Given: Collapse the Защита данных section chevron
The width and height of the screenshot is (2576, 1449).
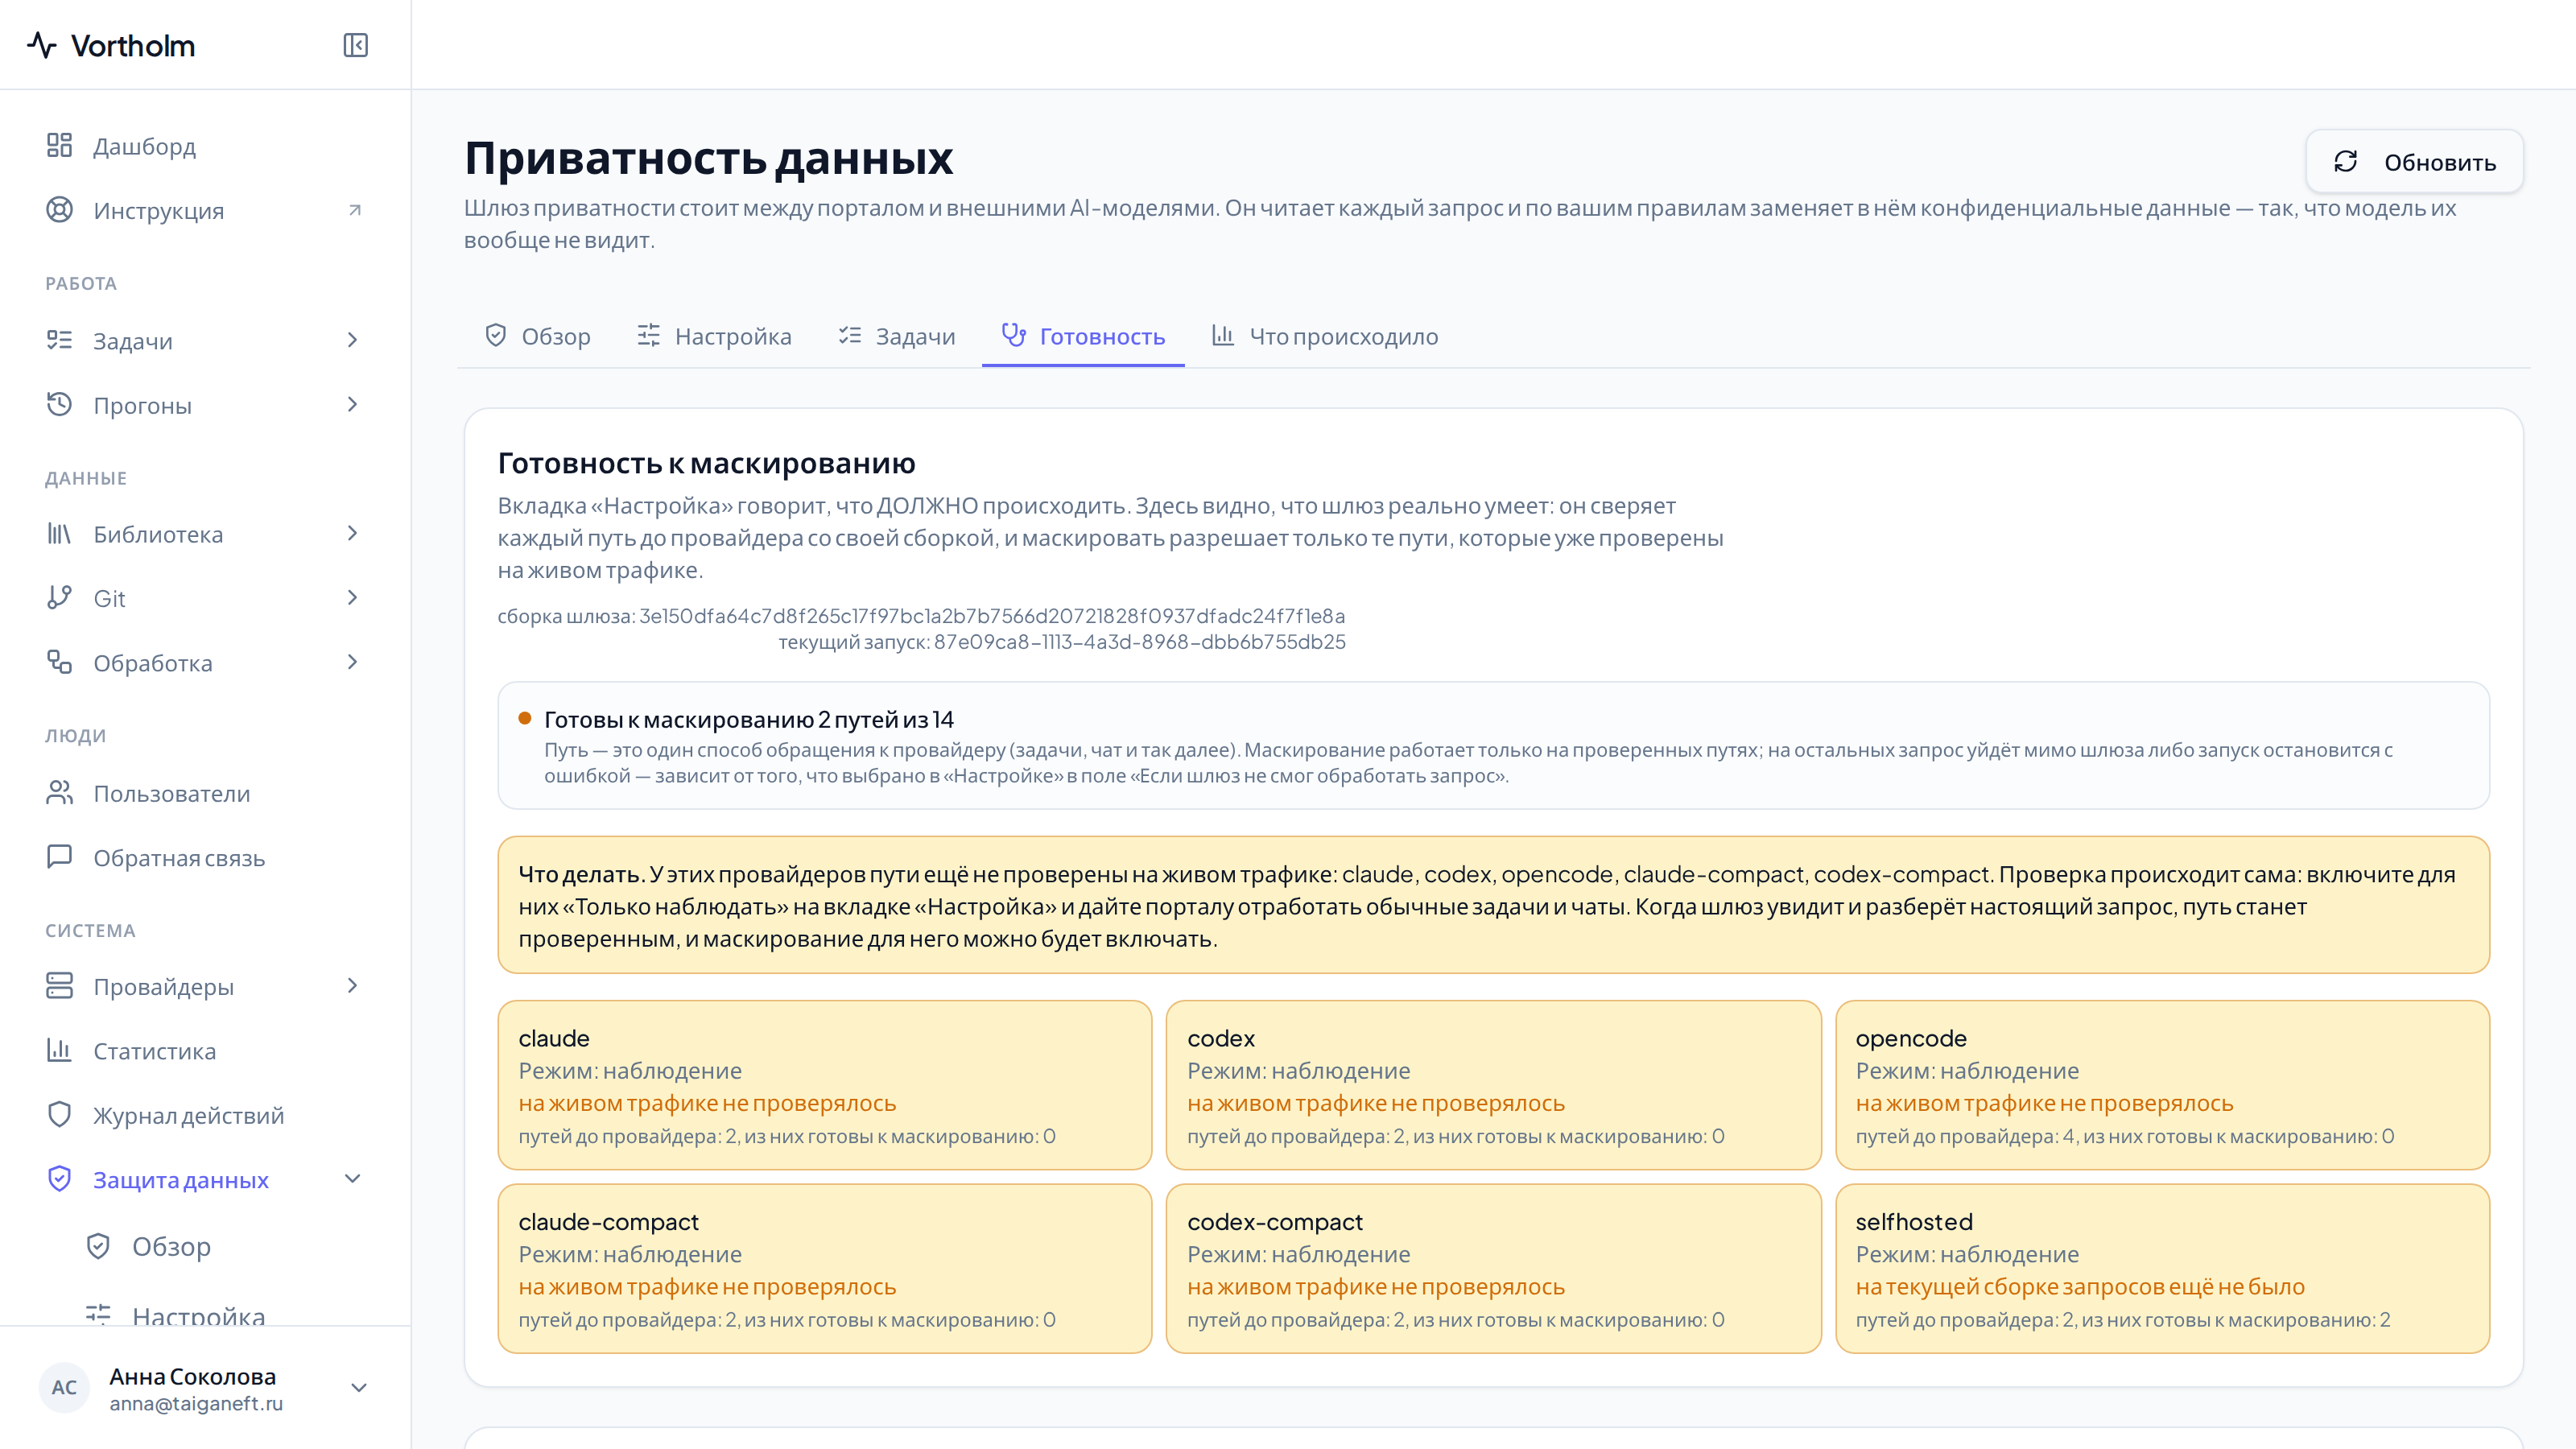Looking at the screenshot, I should tap(352, 1179).
